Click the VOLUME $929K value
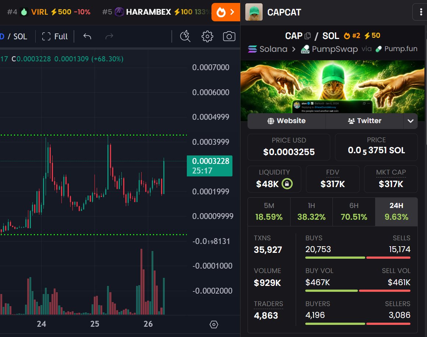The image size is (427, 337). click(267, 283)
